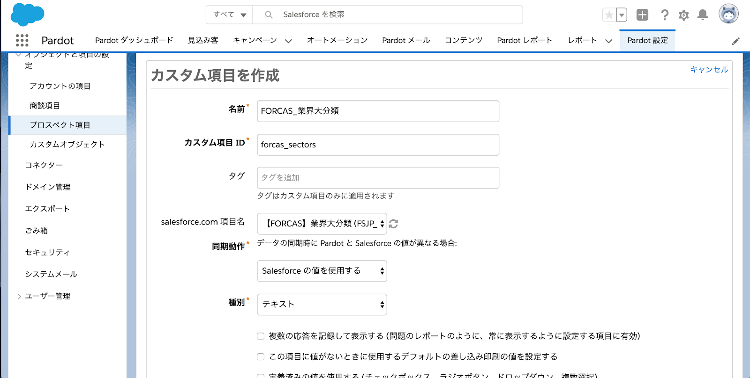The image size is (750, 378).
Task: Click the user avatar profile icon
Action: (x=728, y=15)
